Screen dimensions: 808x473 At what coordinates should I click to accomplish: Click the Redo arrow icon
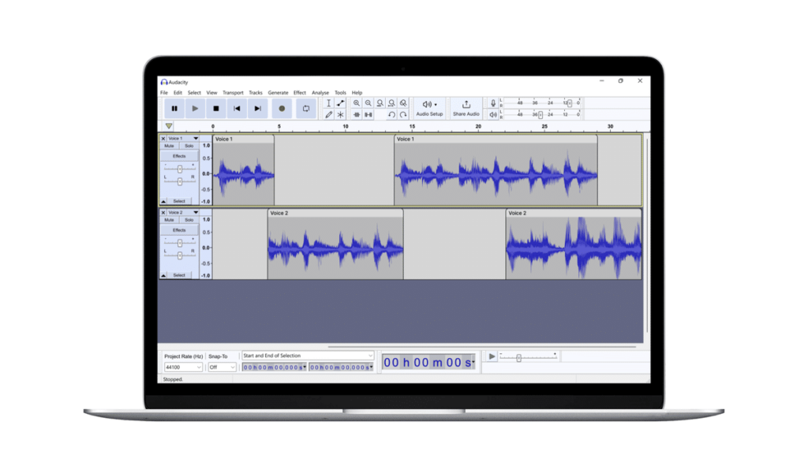coord(403,115)
